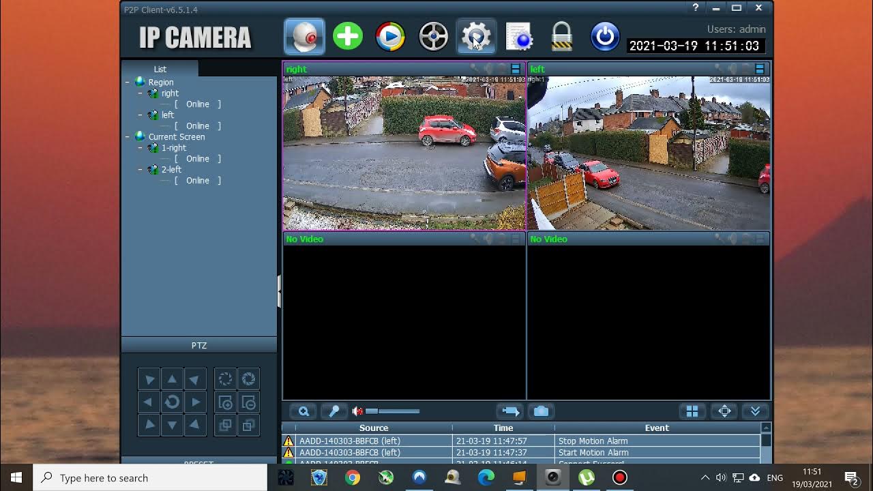Click the blue menu icon on 'left' pane

(760, 69)
